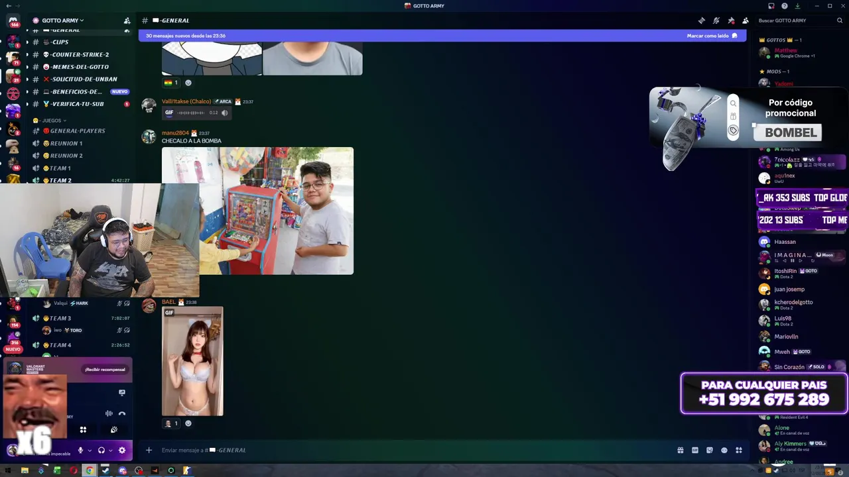Image resolution: width=849 pixels, height=477 pixels.
Task: Open the -COUNTER-STRIKE-2 channel
Action: point(80,54)
